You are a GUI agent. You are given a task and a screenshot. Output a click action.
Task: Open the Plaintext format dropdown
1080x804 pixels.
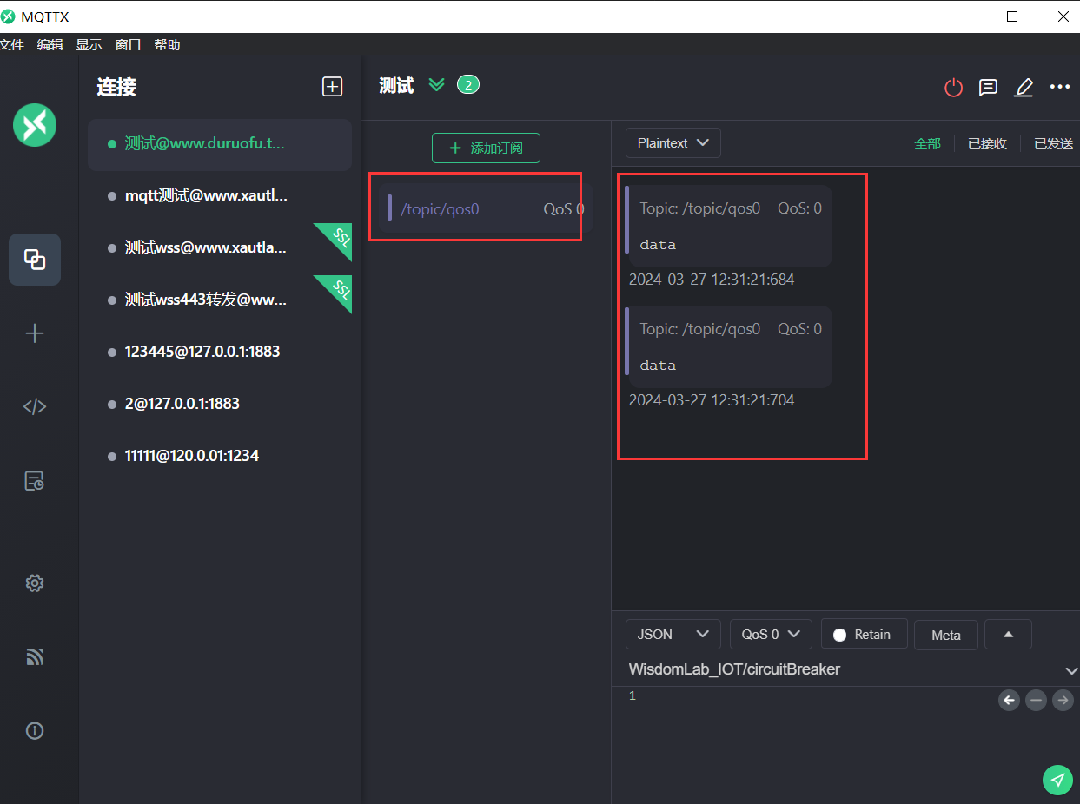point(673,143)
